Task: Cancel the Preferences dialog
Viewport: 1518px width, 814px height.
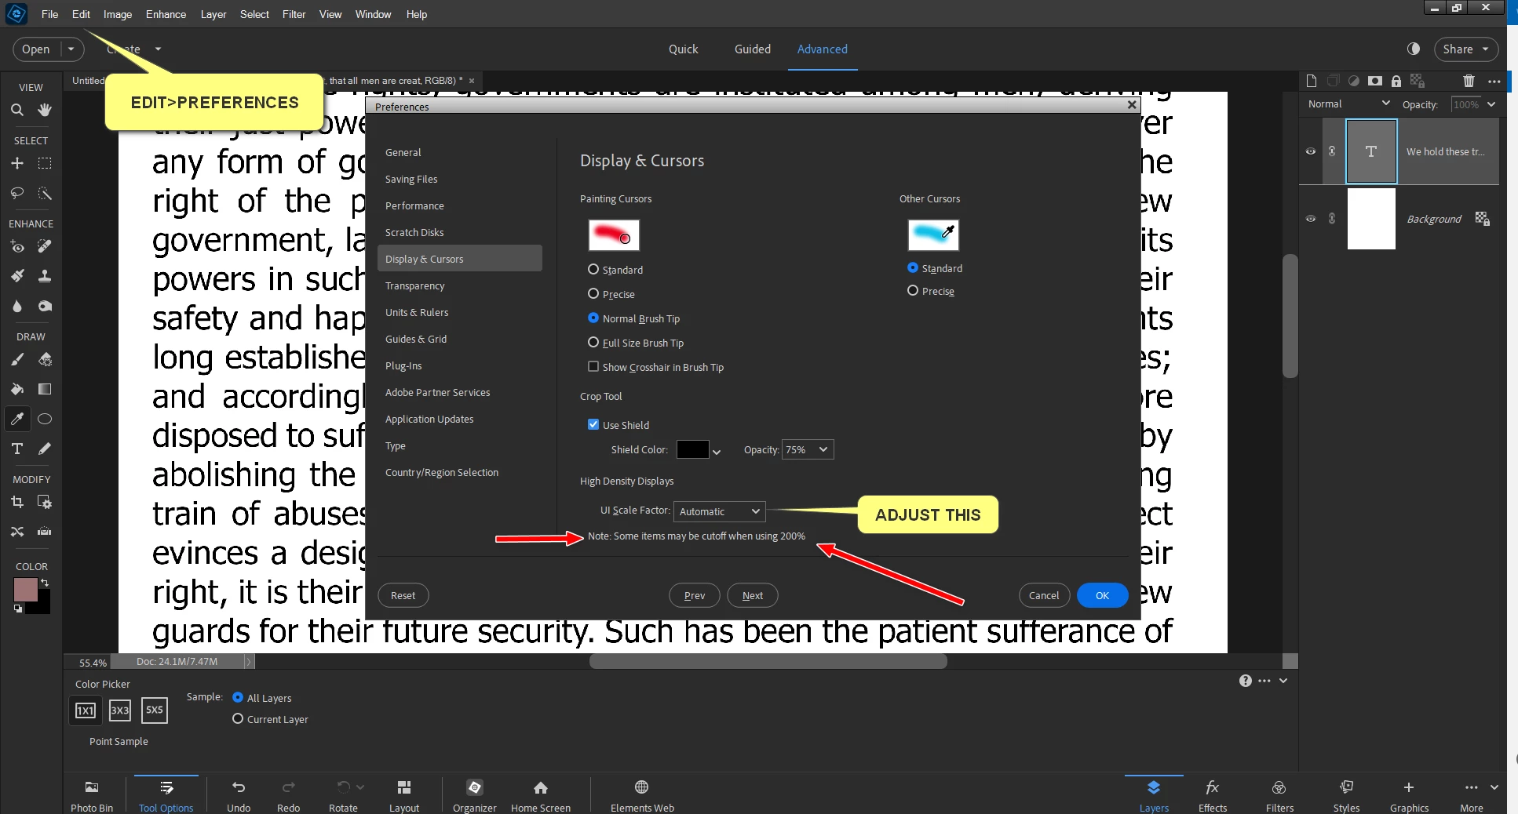Action: point(1044,595)
